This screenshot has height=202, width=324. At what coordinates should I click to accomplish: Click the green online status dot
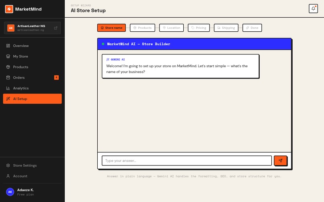click(103, 44)
